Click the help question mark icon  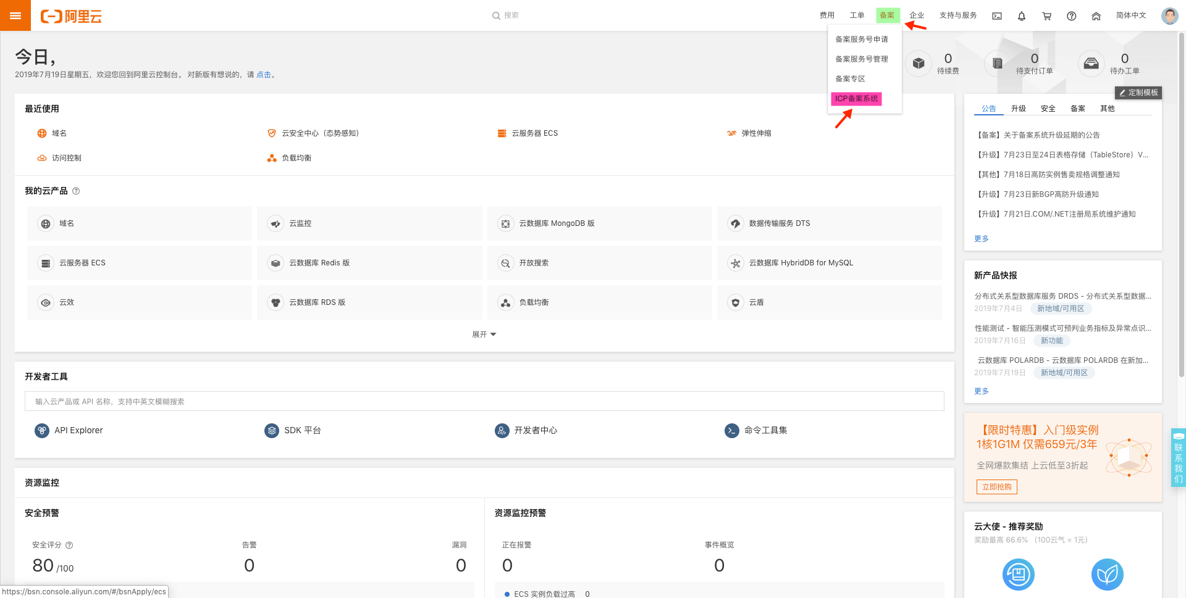1071,16
